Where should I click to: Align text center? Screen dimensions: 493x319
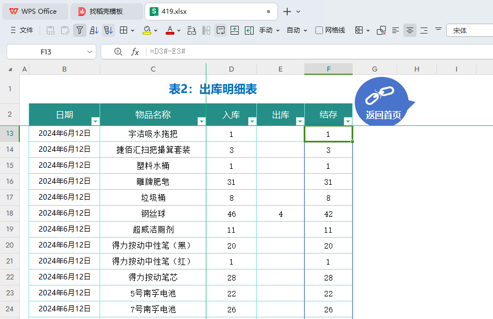point(410,30)
